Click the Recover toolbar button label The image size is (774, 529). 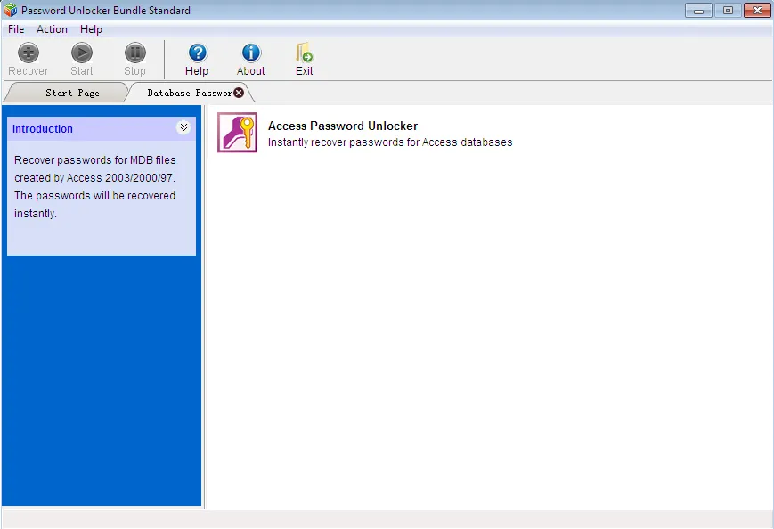(28, 69)
